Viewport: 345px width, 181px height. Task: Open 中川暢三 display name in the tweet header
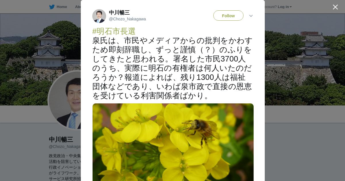coord(119,13)
